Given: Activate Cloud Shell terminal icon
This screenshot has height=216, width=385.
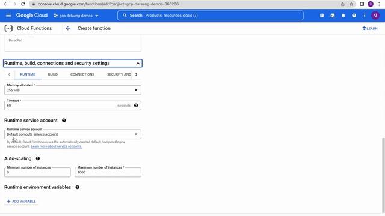Looking at the screenshot, I should click(333, 16).
